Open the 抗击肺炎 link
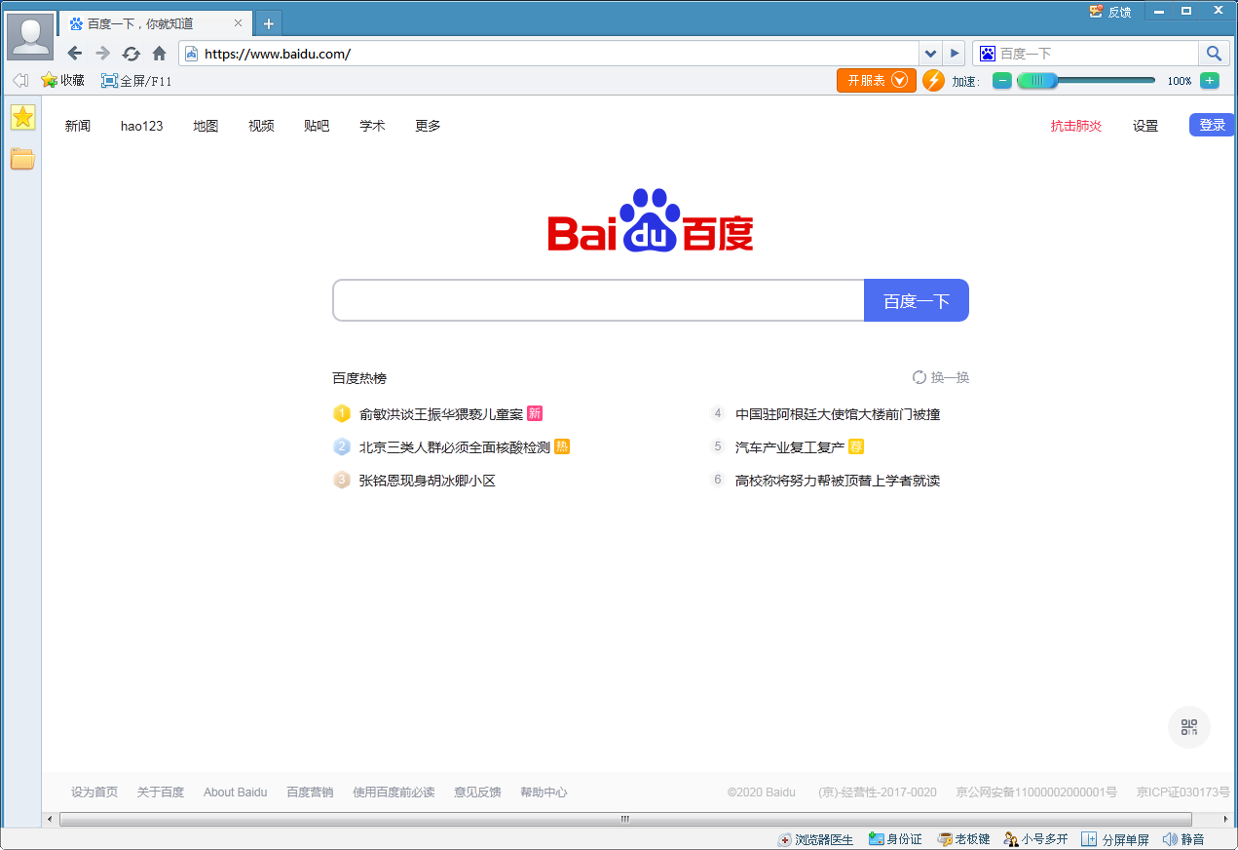 (1076, 126)
